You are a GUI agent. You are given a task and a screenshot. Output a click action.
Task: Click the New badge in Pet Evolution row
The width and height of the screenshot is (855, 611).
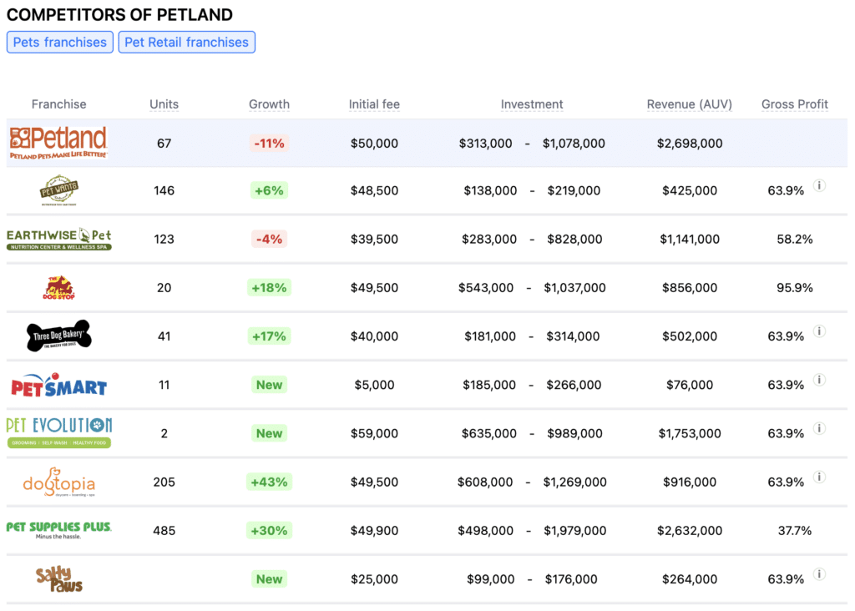270,433
